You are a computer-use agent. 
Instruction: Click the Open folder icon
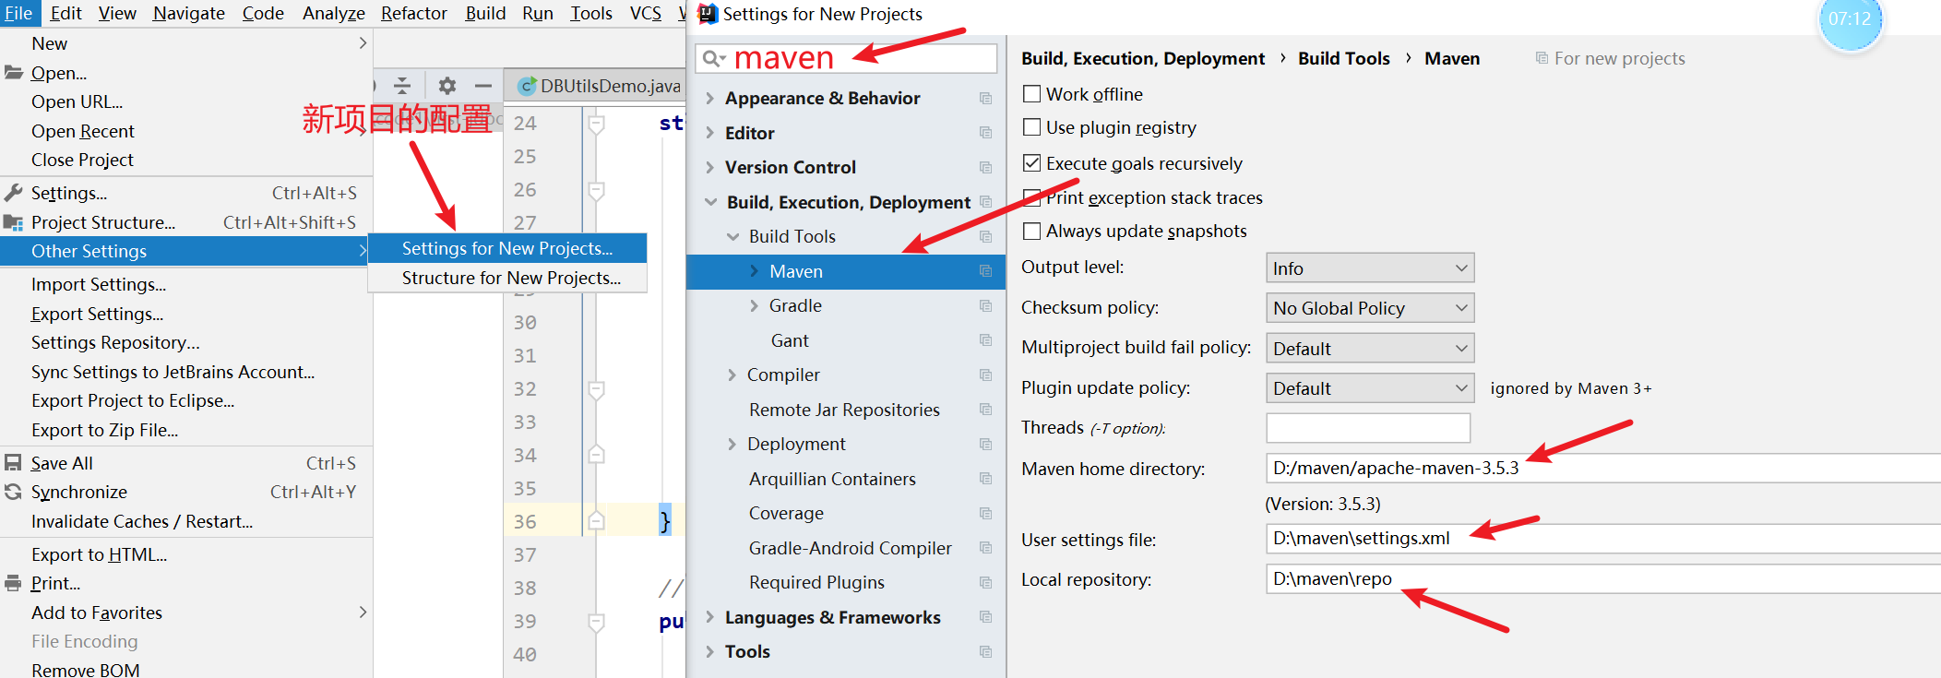(x=13, y=72)
